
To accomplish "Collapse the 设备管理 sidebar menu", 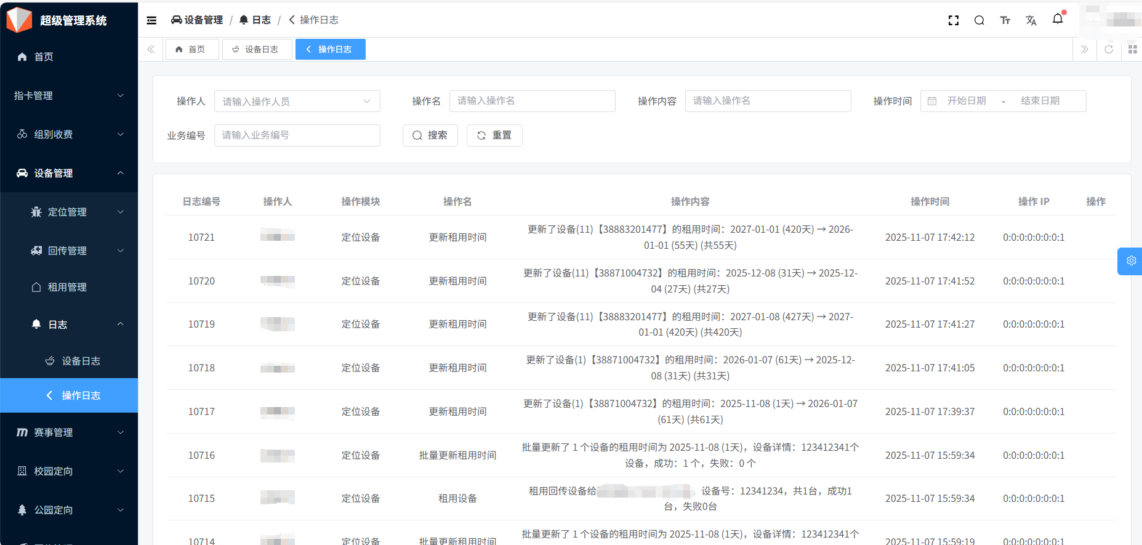I will pyautogui.click(x=69, y=173).
